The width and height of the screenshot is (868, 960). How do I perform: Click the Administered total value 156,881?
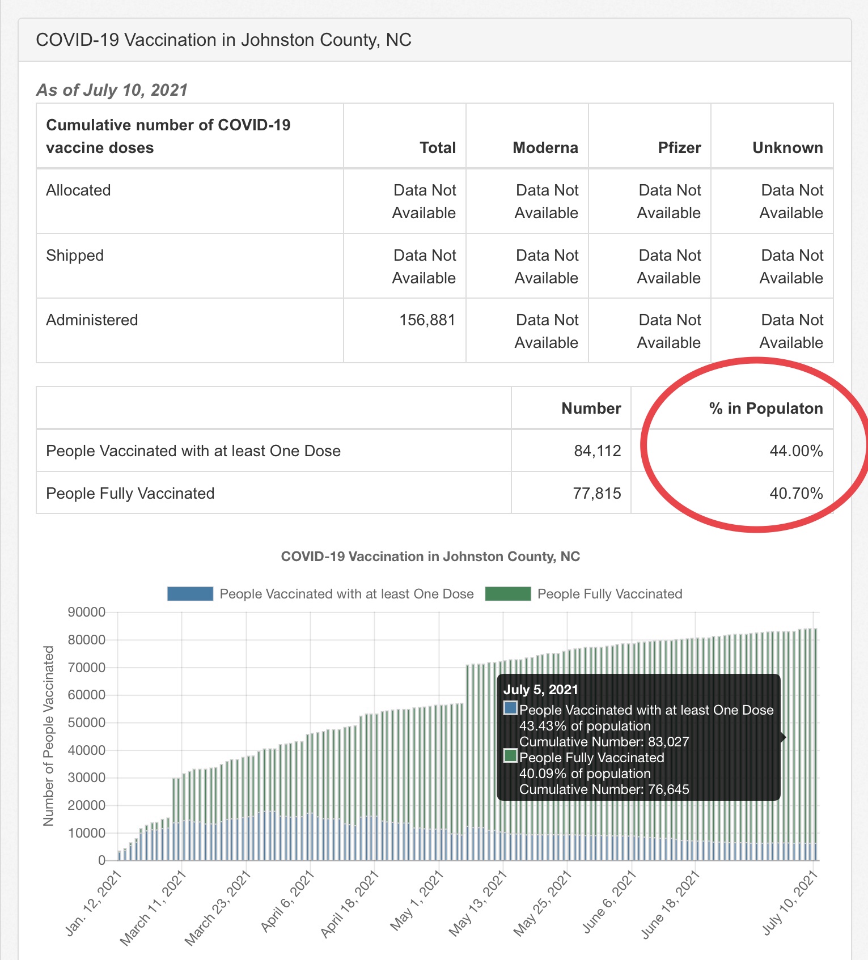[427, 320]
